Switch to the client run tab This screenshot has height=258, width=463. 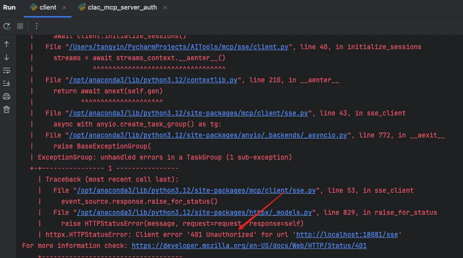coord(47,8)
